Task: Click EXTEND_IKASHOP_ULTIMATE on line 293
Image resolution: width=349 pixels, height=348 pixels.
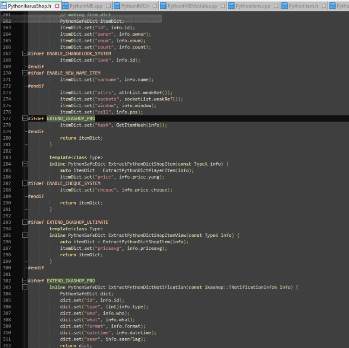Action: click(77, 222)
